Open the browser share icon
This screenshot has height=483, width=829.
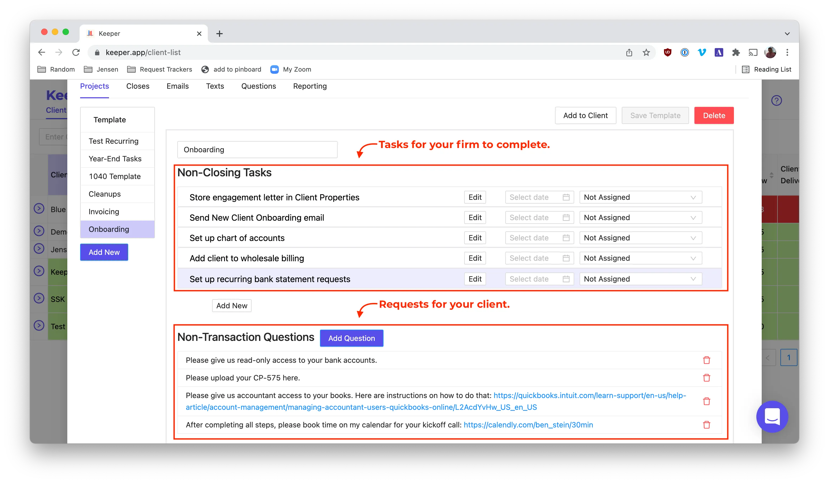pyautogui.click(x=629, y=52)
